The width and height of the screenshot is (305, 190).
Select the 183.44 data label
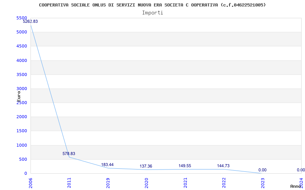click(x=108, y=165)
